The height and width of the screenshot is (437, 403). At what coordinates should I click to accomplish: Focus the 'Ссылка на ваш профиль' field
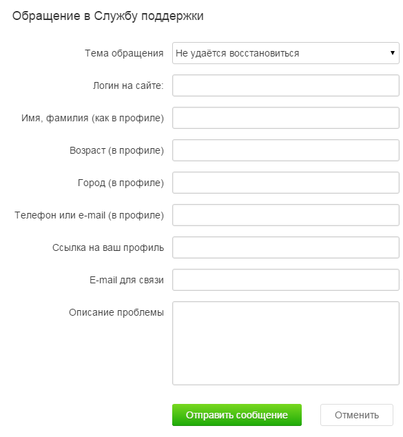pyautogui.click(x=285, y=247)
